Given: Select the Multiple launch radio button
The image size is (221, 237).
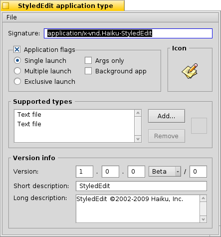Looking at the screenshot, I should (x=17, y=71).
